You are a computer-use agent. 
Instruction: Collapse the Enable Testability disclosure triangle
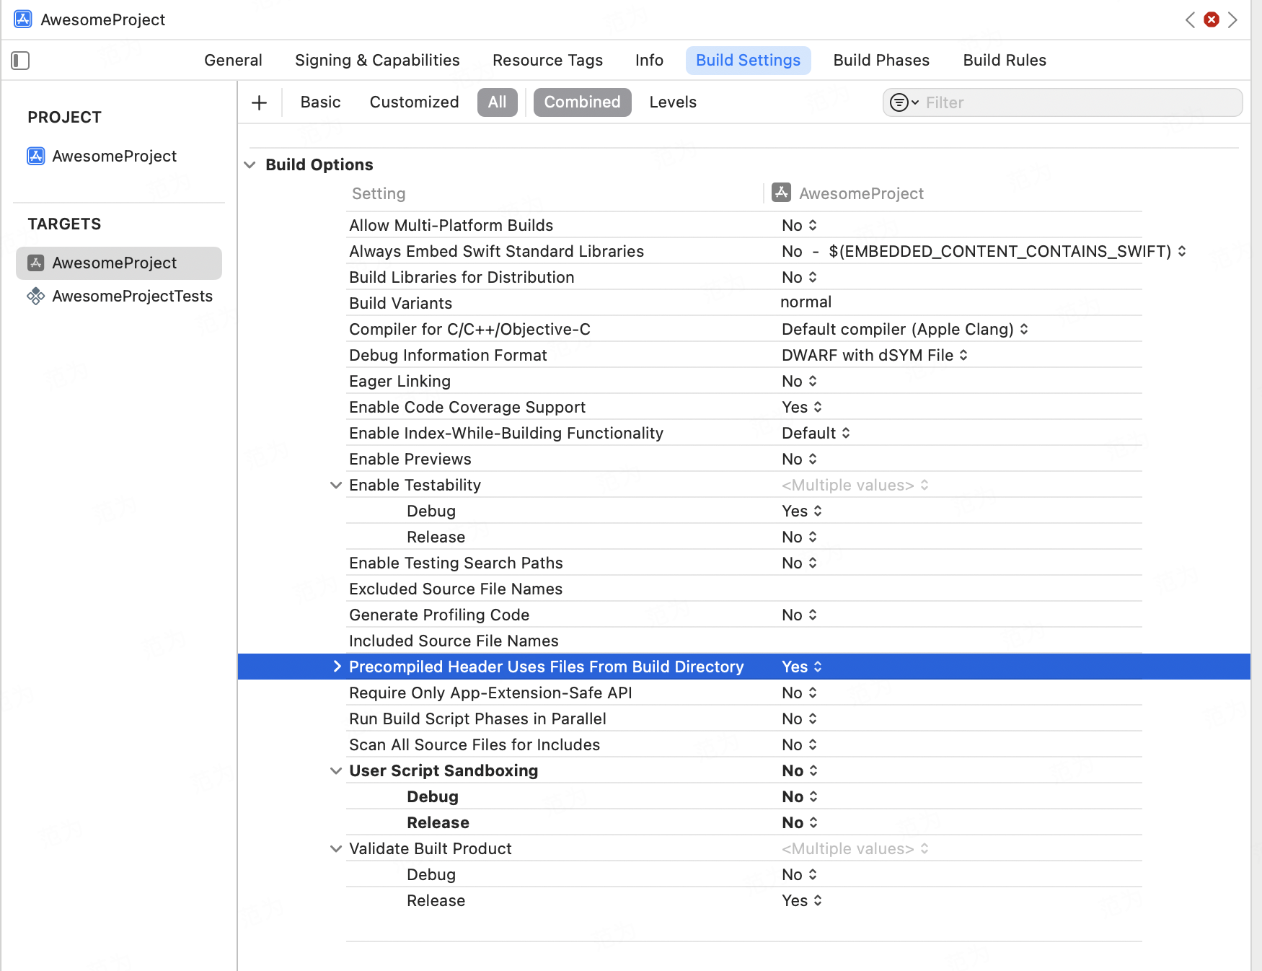335,485
